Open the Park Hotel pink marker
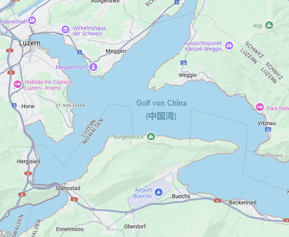Image resolution: width=289 pixels, height=237 pixels. 260,107
